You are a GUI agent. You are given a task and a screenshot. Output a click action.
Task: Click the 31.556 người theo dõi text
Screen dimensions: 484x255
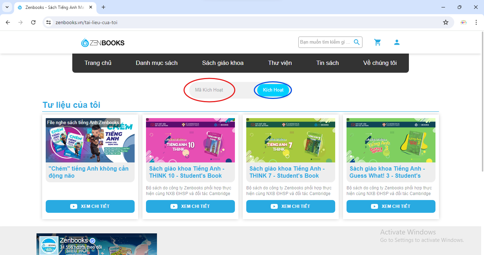(81, 247)
